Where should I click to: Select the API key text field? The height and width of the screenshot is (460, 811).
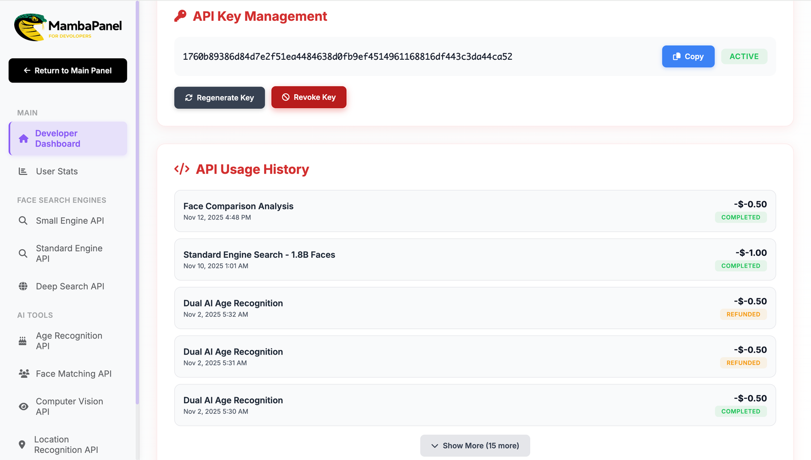pyautogui.click(x=347, y=56)
